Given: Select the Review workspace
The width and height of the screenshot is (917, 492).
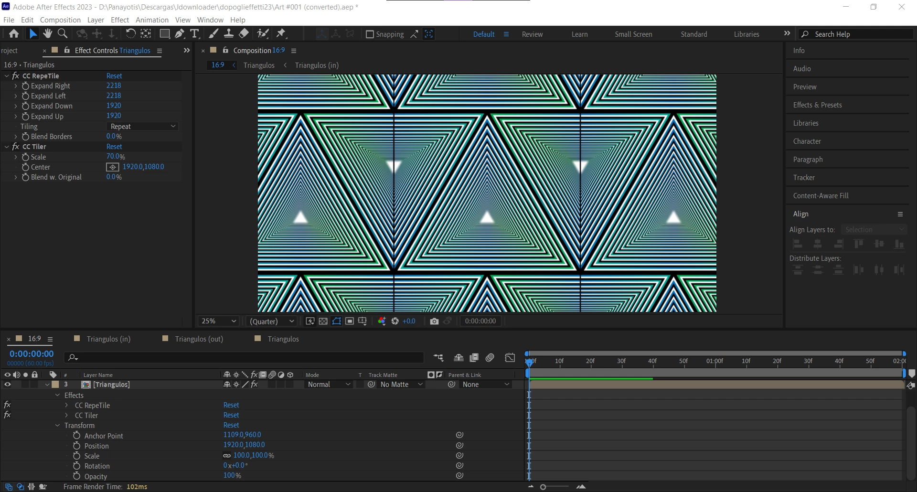Looking at the screenshot, I should (x=532, y=34).
